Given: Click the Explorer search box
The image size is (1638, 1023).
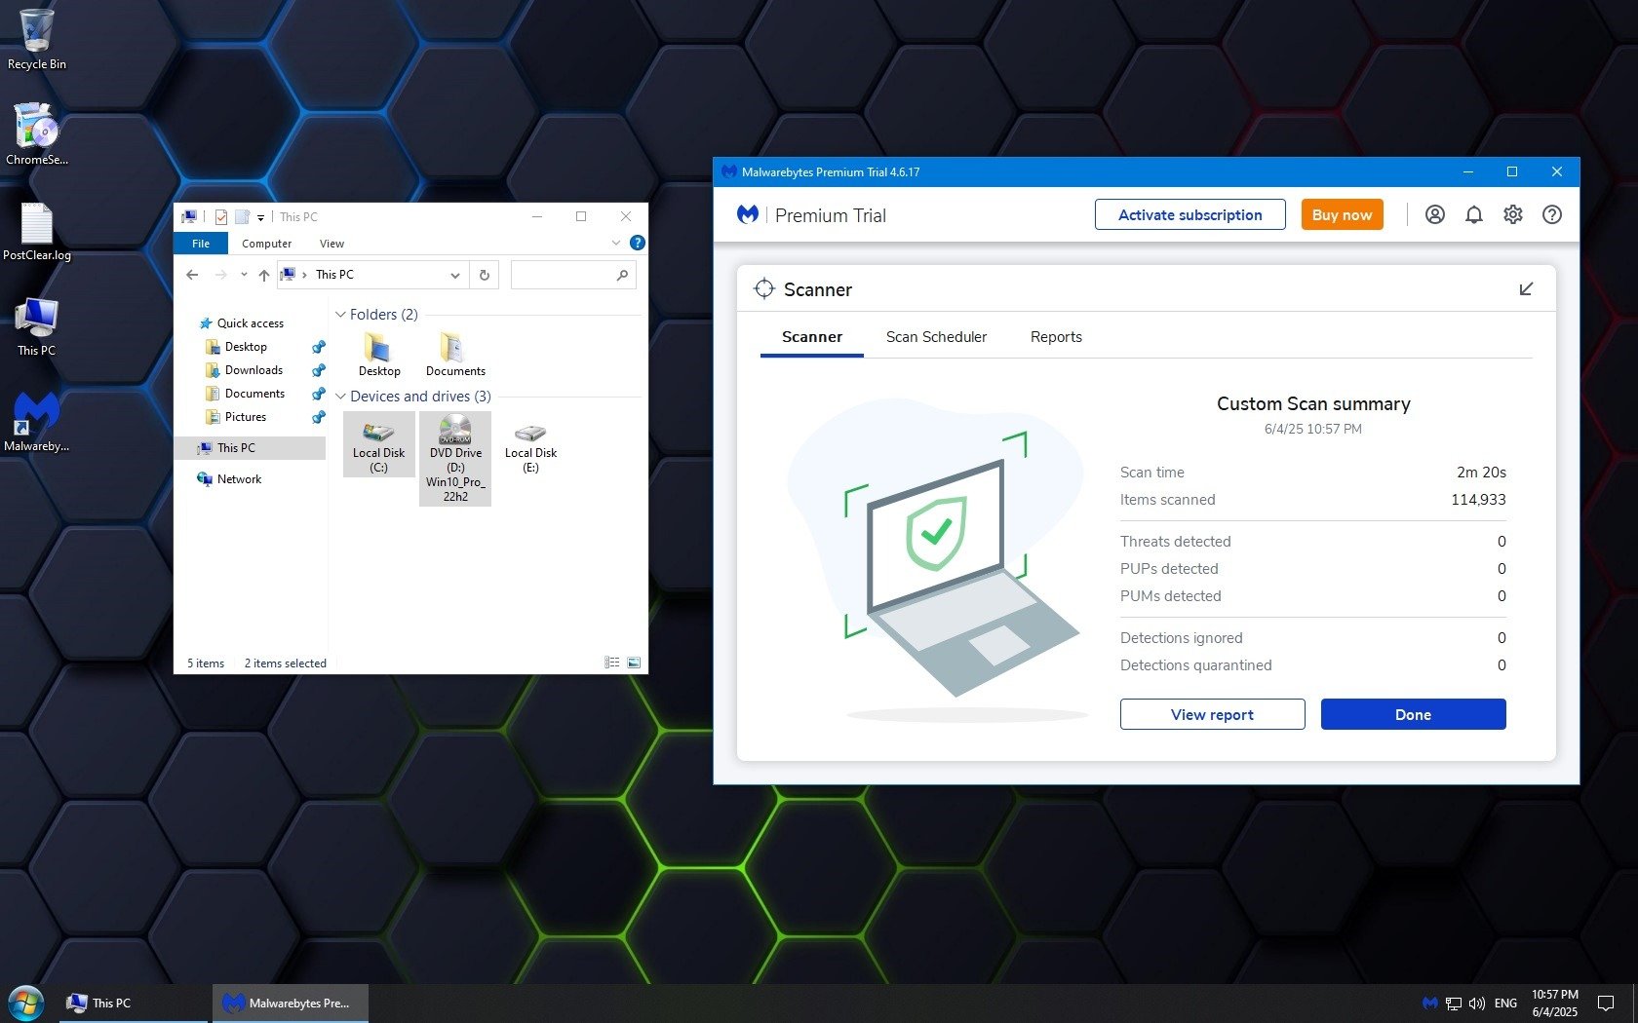Looking at the screenshot, I should click(x=564, y=276).
